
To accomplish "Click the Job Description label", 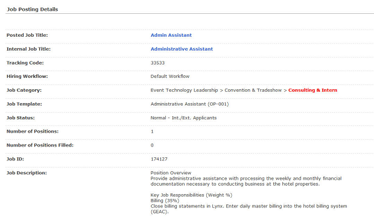I will tap(27, 173).
